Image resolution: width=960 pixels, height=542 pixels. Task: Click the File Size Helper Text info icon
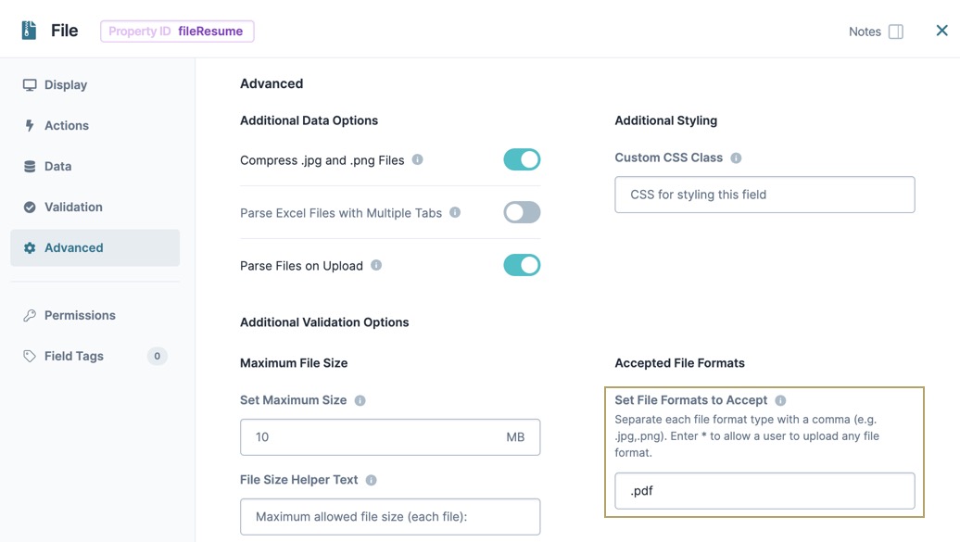(371, 480)
